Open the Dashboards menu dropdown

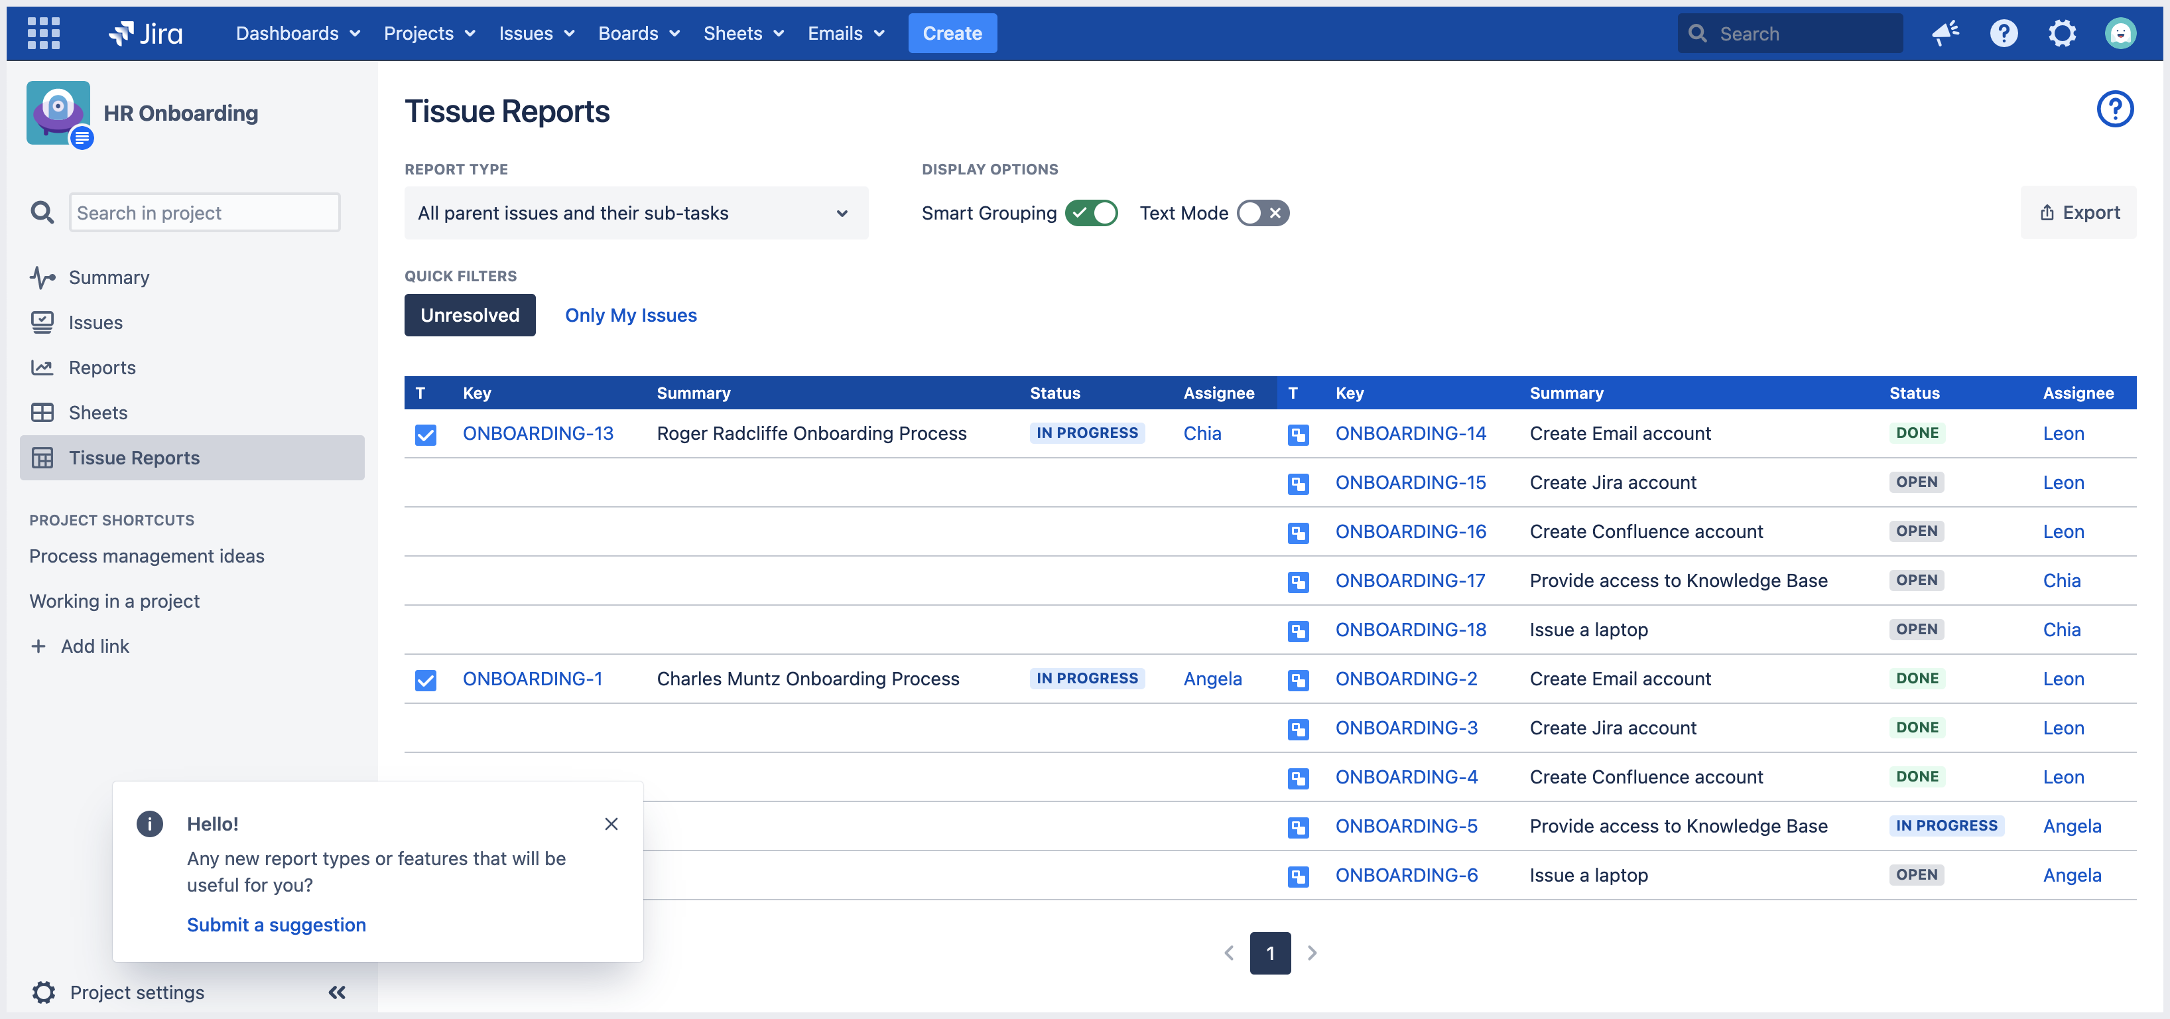297,33
